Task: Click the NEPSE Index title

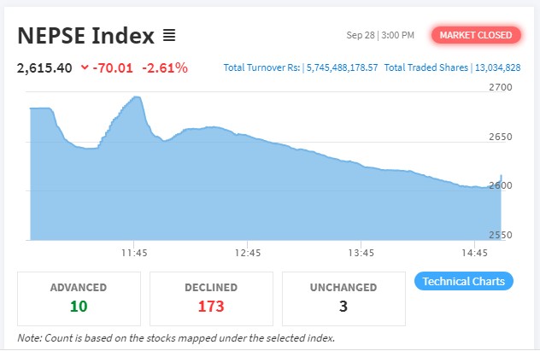Action: coord(85,35)
